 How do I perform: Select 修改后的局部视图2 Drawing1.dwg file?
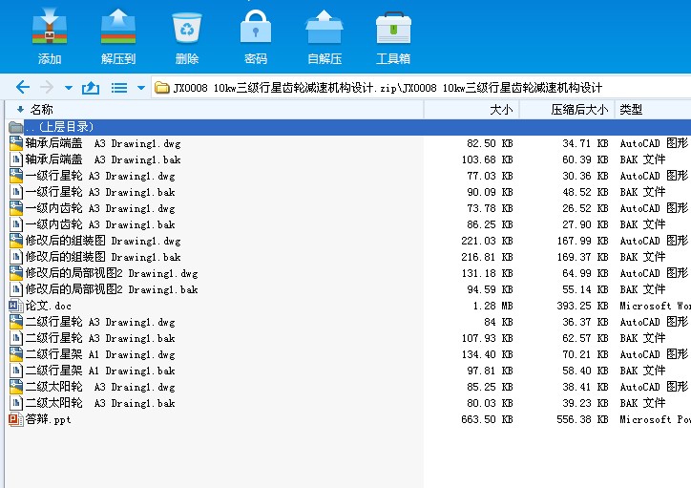tap(112, 273)
